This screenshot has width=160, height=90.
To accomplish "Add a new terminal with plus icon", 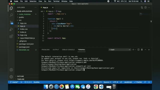I will [133, 49].
